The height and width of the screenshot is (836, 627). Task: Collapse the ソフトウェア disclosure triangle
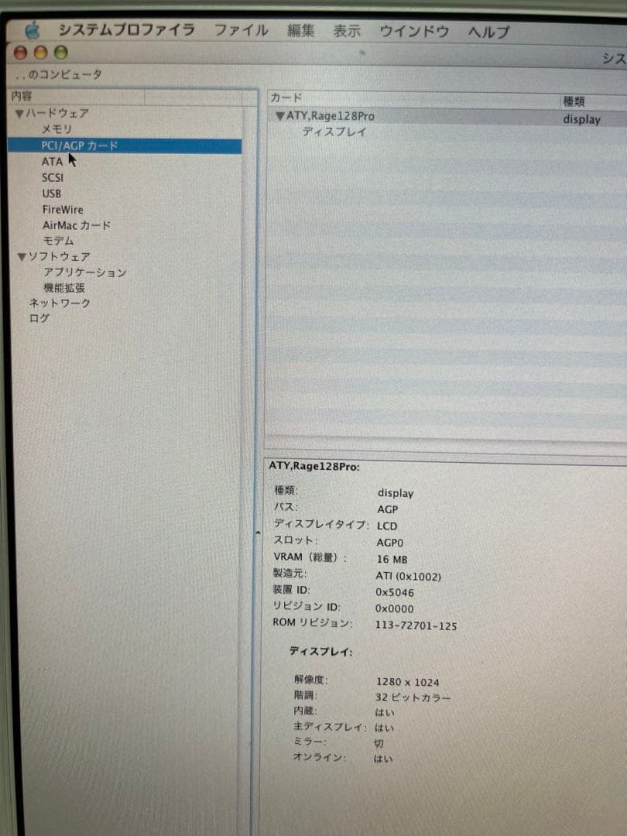pyautogui.click(x=22, y=257)
